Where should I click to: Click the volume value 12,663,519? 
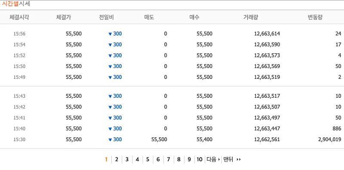(267, 77)
